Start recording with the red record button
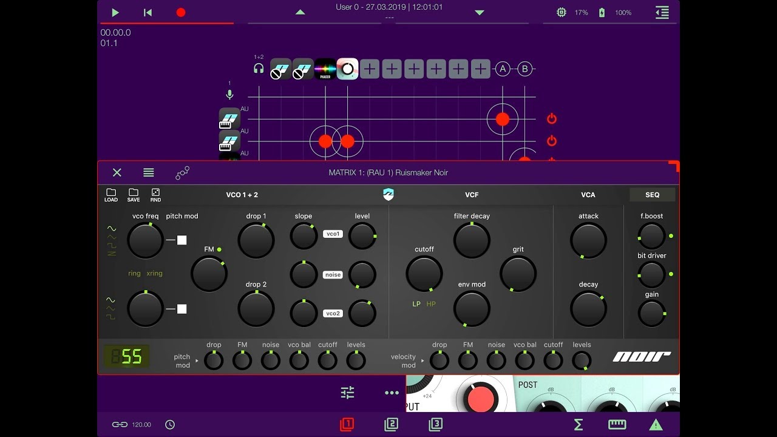This screenshot has height=437, width=777. tap(181, 12)
